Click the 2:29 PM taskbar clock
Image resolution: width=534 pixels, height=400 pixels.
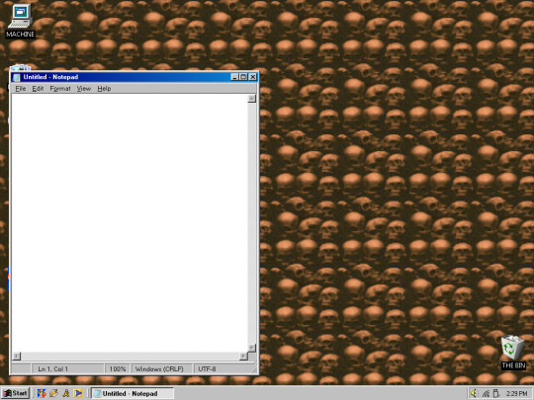click(x=517, y=393)
